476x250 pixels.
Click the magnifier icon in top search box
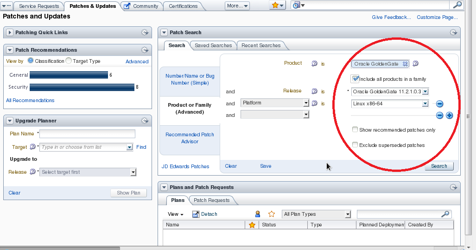pos(457,5)
